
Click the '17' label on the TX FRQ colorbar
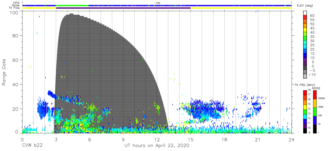pyautogui.click(x=309, y=95)
